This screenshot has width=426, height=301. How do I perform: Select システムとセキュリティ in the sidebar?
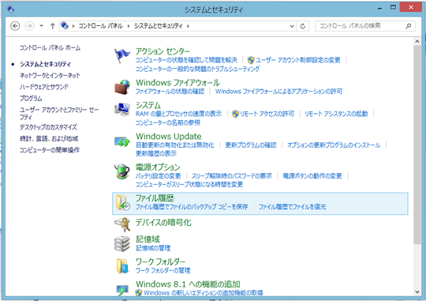point(45,64)
